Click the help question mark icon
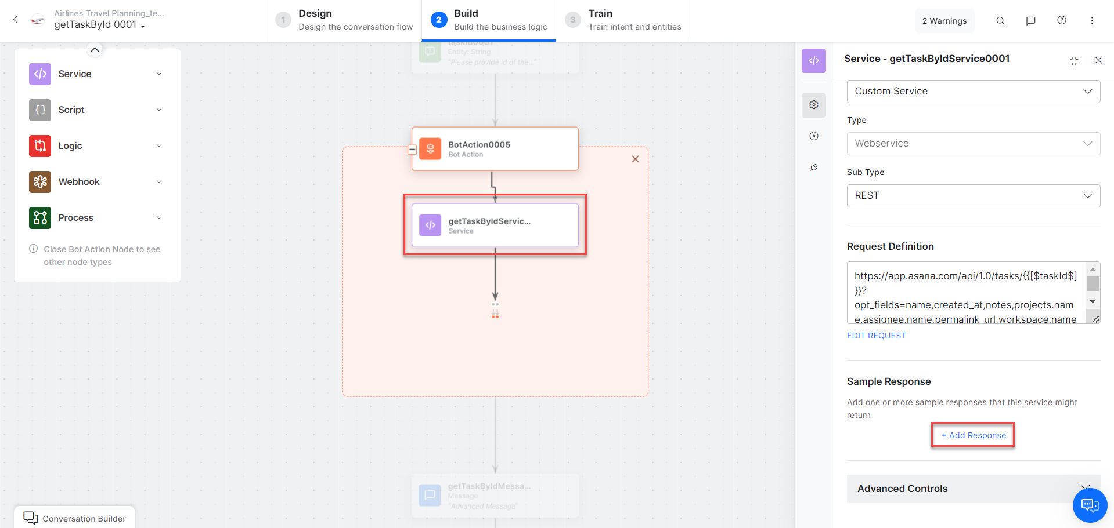Screen dimensions: 1114x528 (x=1062, y=20)
